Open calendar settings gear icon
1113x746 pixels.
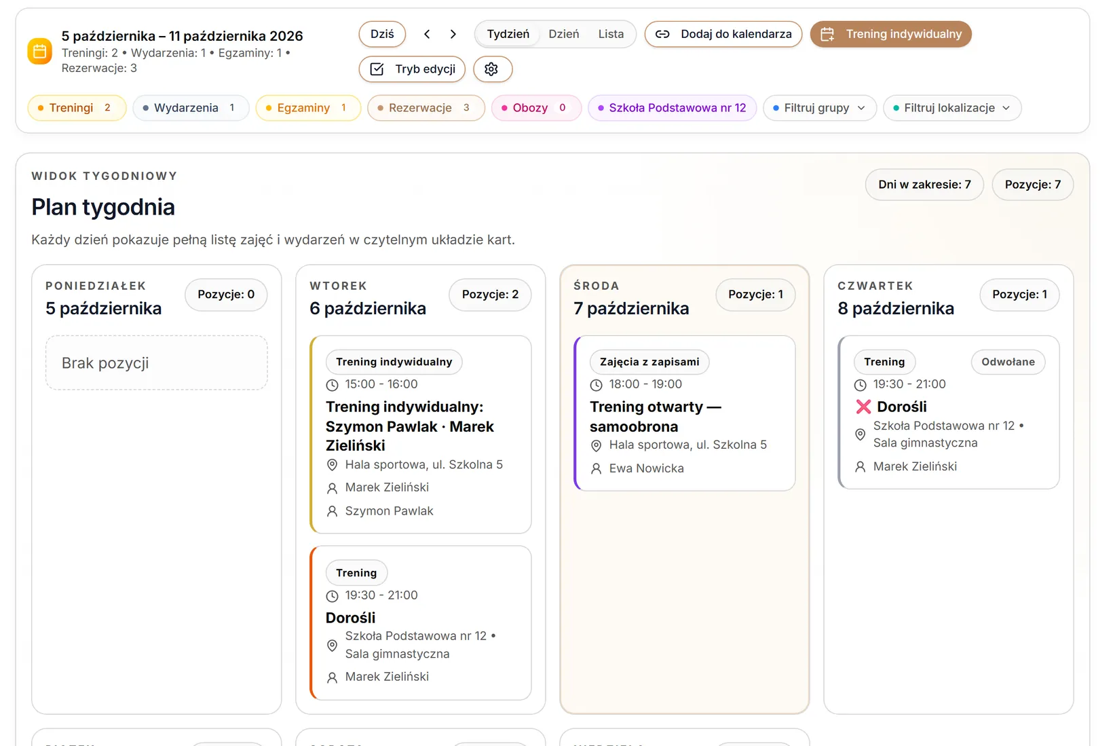tap(492, 69)
